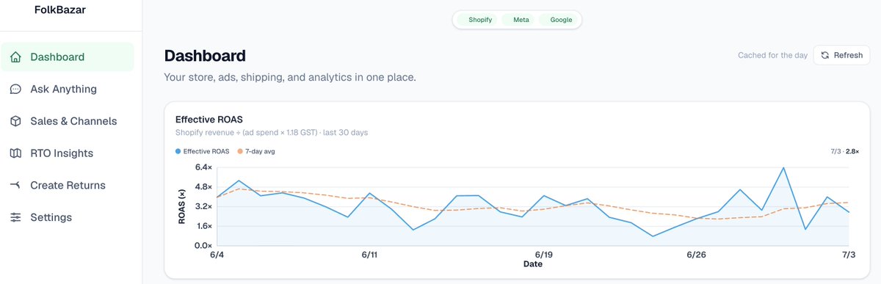Click the Create Returns arrow icon

tap(15, 185)
